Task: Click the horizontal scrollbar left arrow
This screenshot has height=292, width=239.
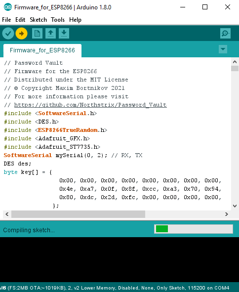Action: (7, 214)
